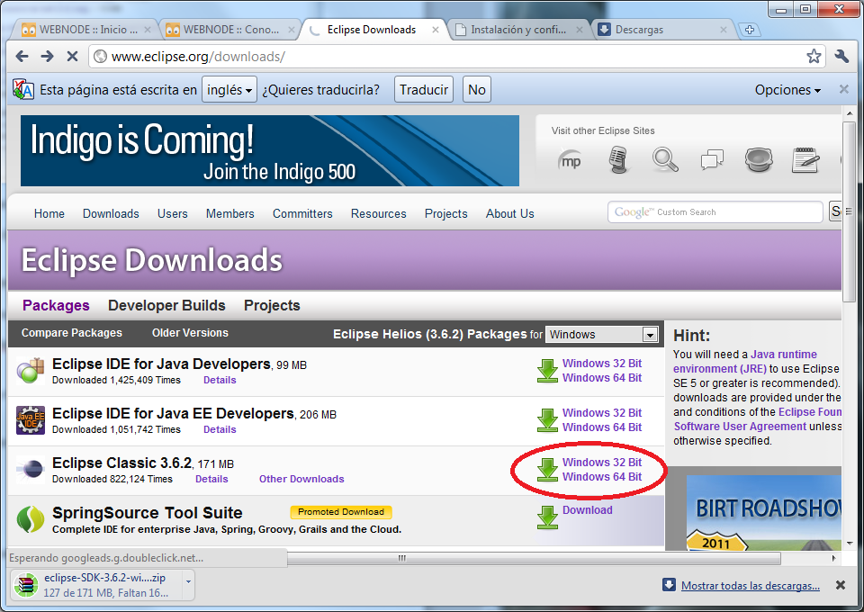
Task: Open the notepad and pencil Eclipse site icon
Action: coord(805,160)
